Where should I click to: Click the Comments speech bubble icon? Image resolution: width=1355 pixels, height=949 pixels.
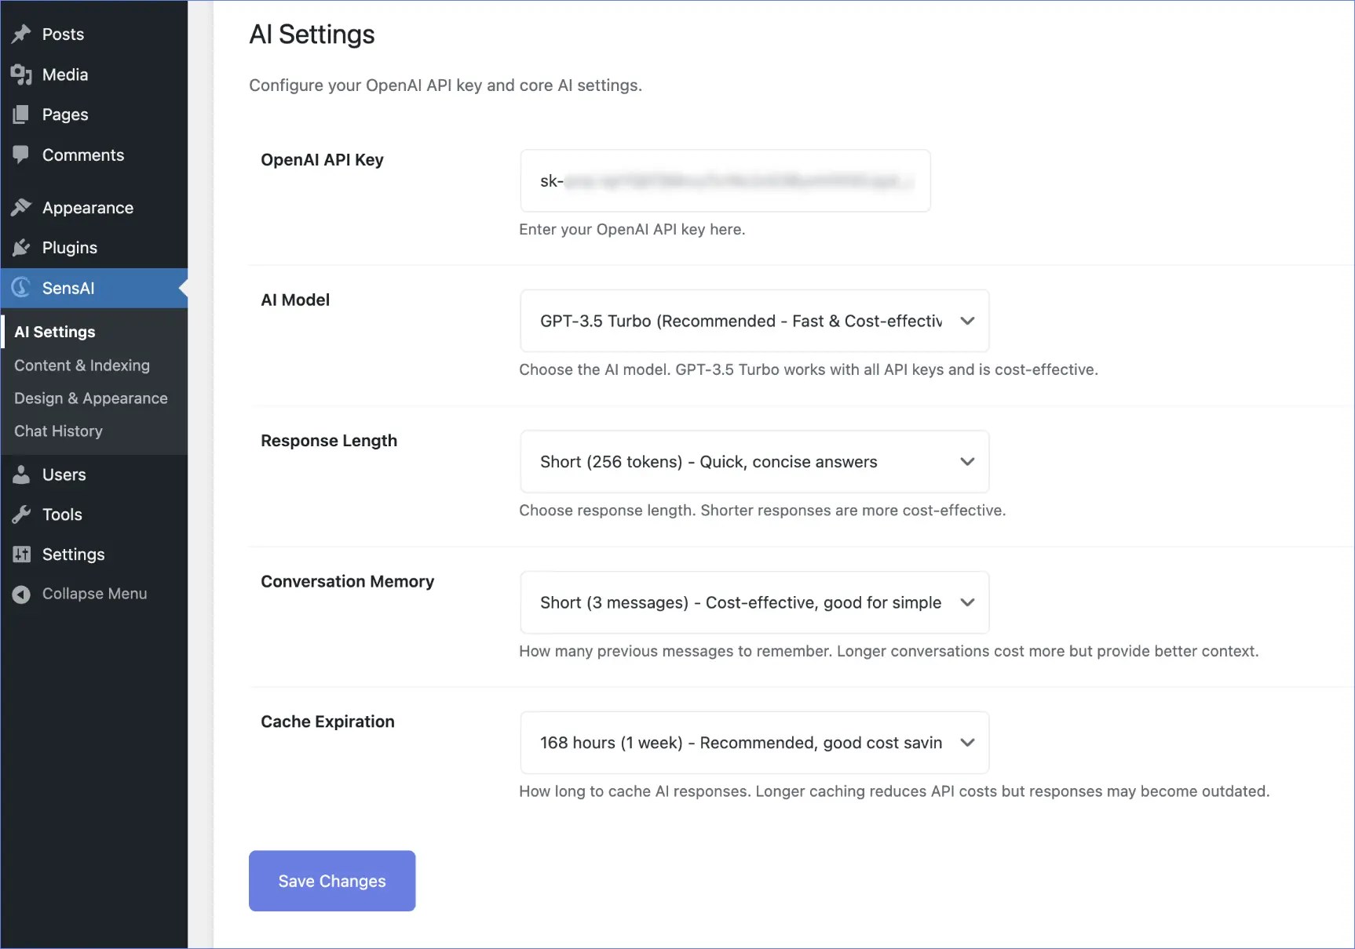pos(21,155)
